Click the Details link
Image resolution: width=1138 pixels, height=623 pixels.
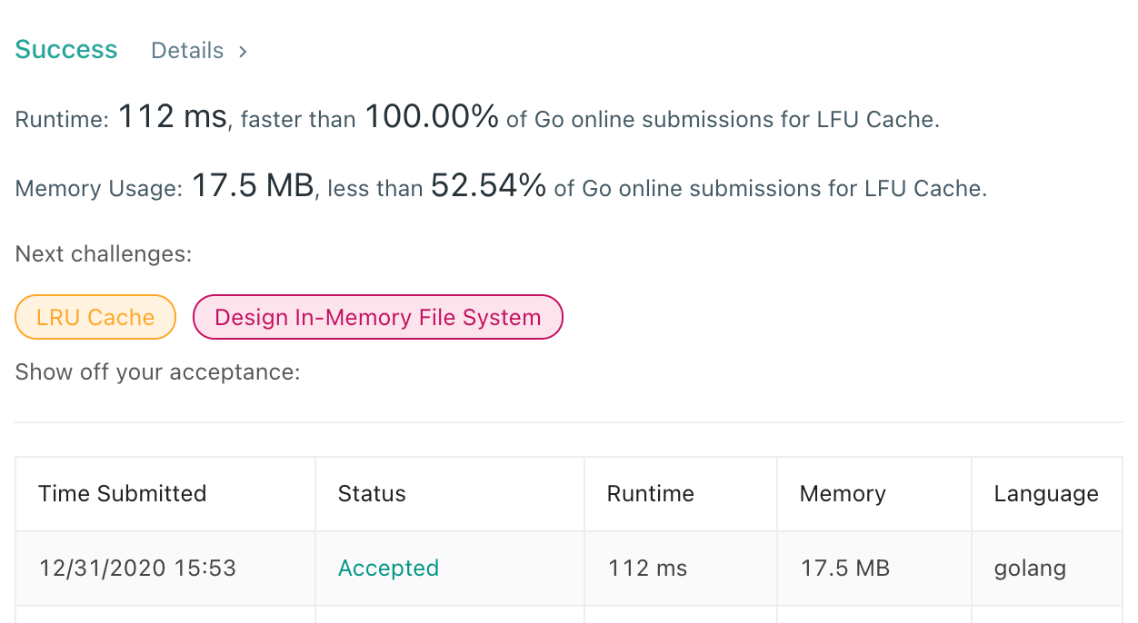[187, 51]
